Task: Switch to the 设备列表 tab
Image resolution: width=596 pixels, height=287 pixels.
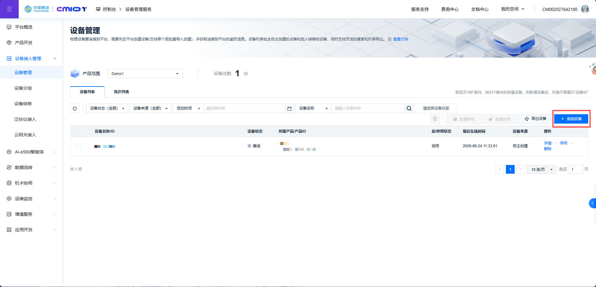Action: coord(87,92)
